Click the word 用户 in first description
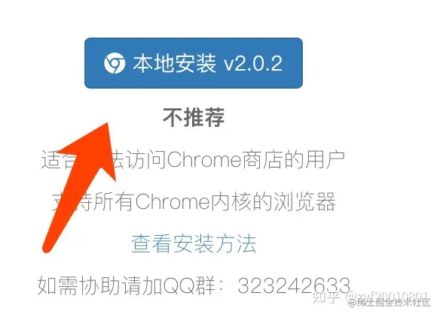The width and height of the screenshot is (440, 317). (x=325, y=160)
